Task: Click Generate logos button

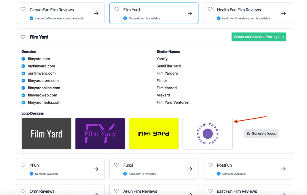Action: coord(261,134)
